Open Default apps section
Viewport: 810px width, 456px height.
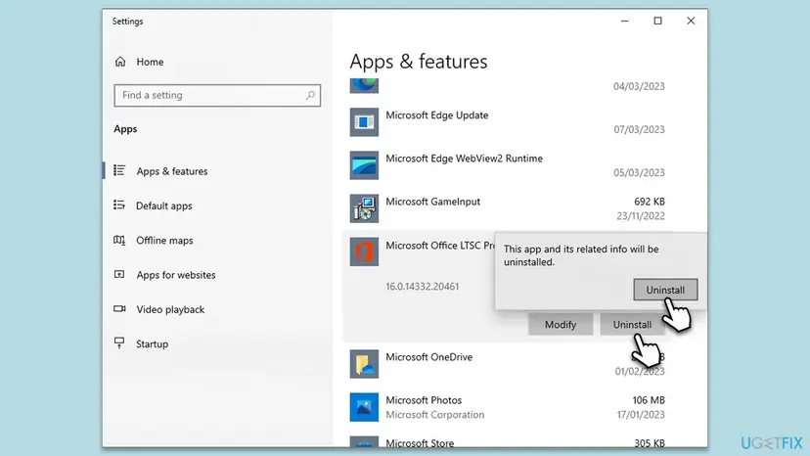[163, 205]
